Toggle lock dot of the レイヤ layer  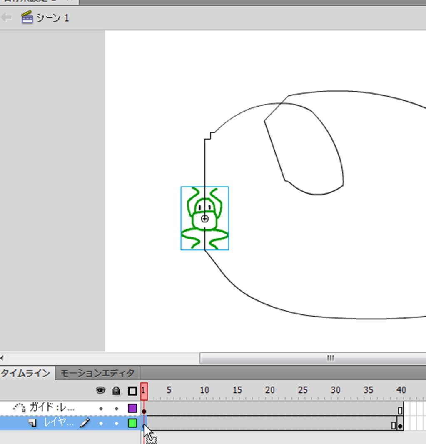pyautogui.click(x=117, y=423)
